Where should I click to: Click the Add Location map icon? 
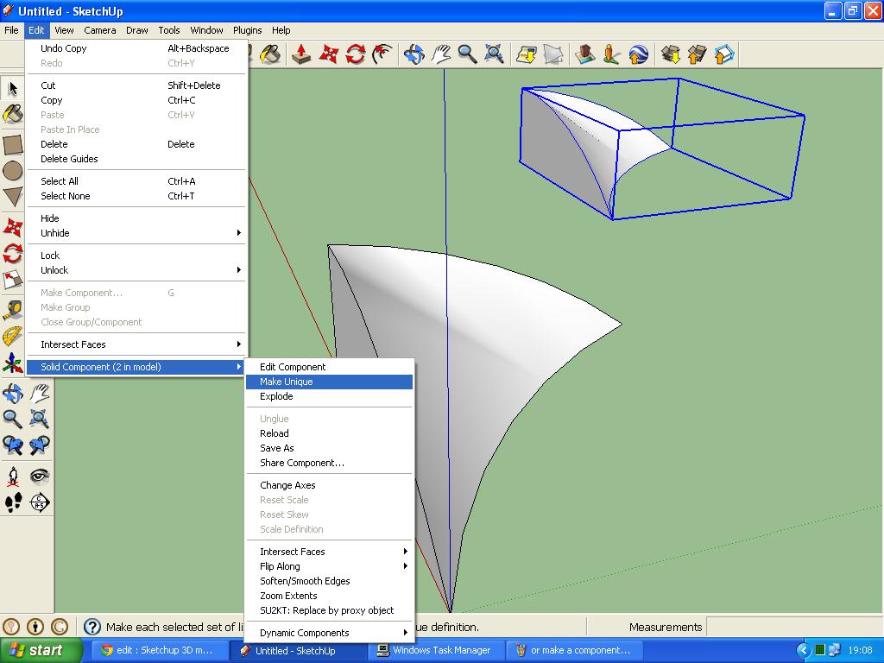[x=527, y=54]
